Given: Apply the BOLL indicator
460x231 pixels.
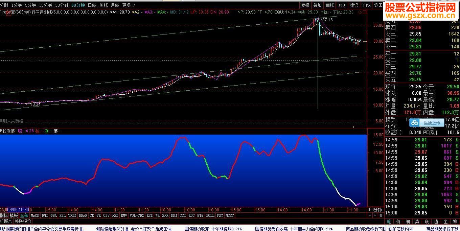Looking at the screenshot, I should 210,215.
